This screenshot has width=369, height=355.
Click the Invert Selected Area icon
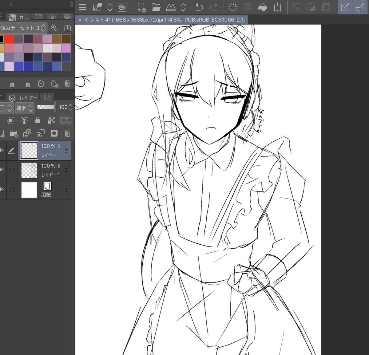311,7
